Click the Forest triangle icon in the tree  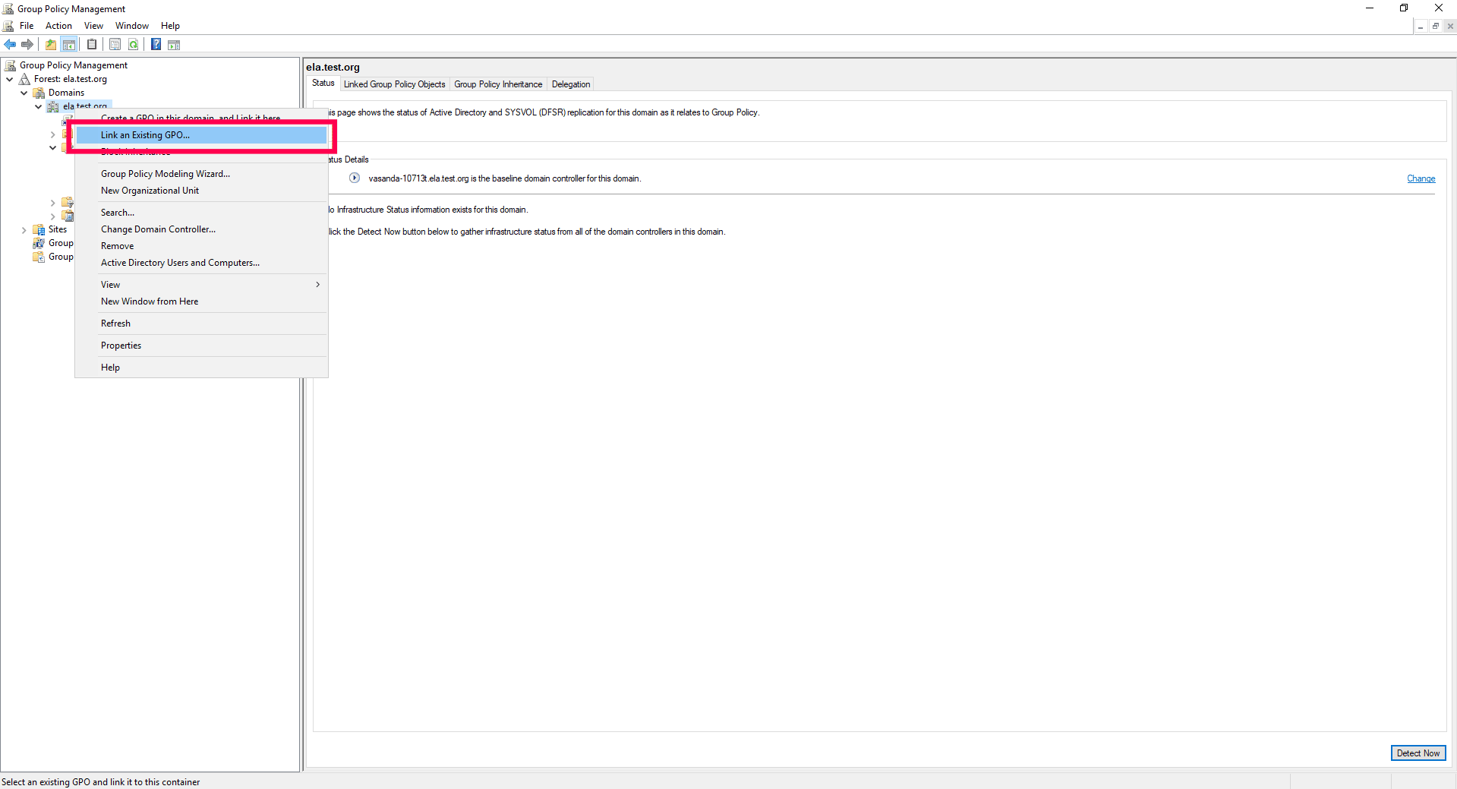point(24,79)
